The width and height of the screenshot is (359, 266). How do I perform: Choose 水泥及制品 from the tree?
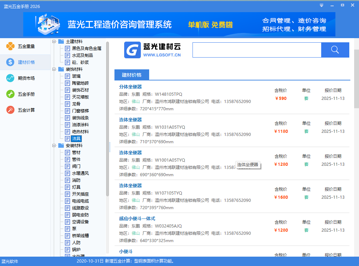coord(82,55)
